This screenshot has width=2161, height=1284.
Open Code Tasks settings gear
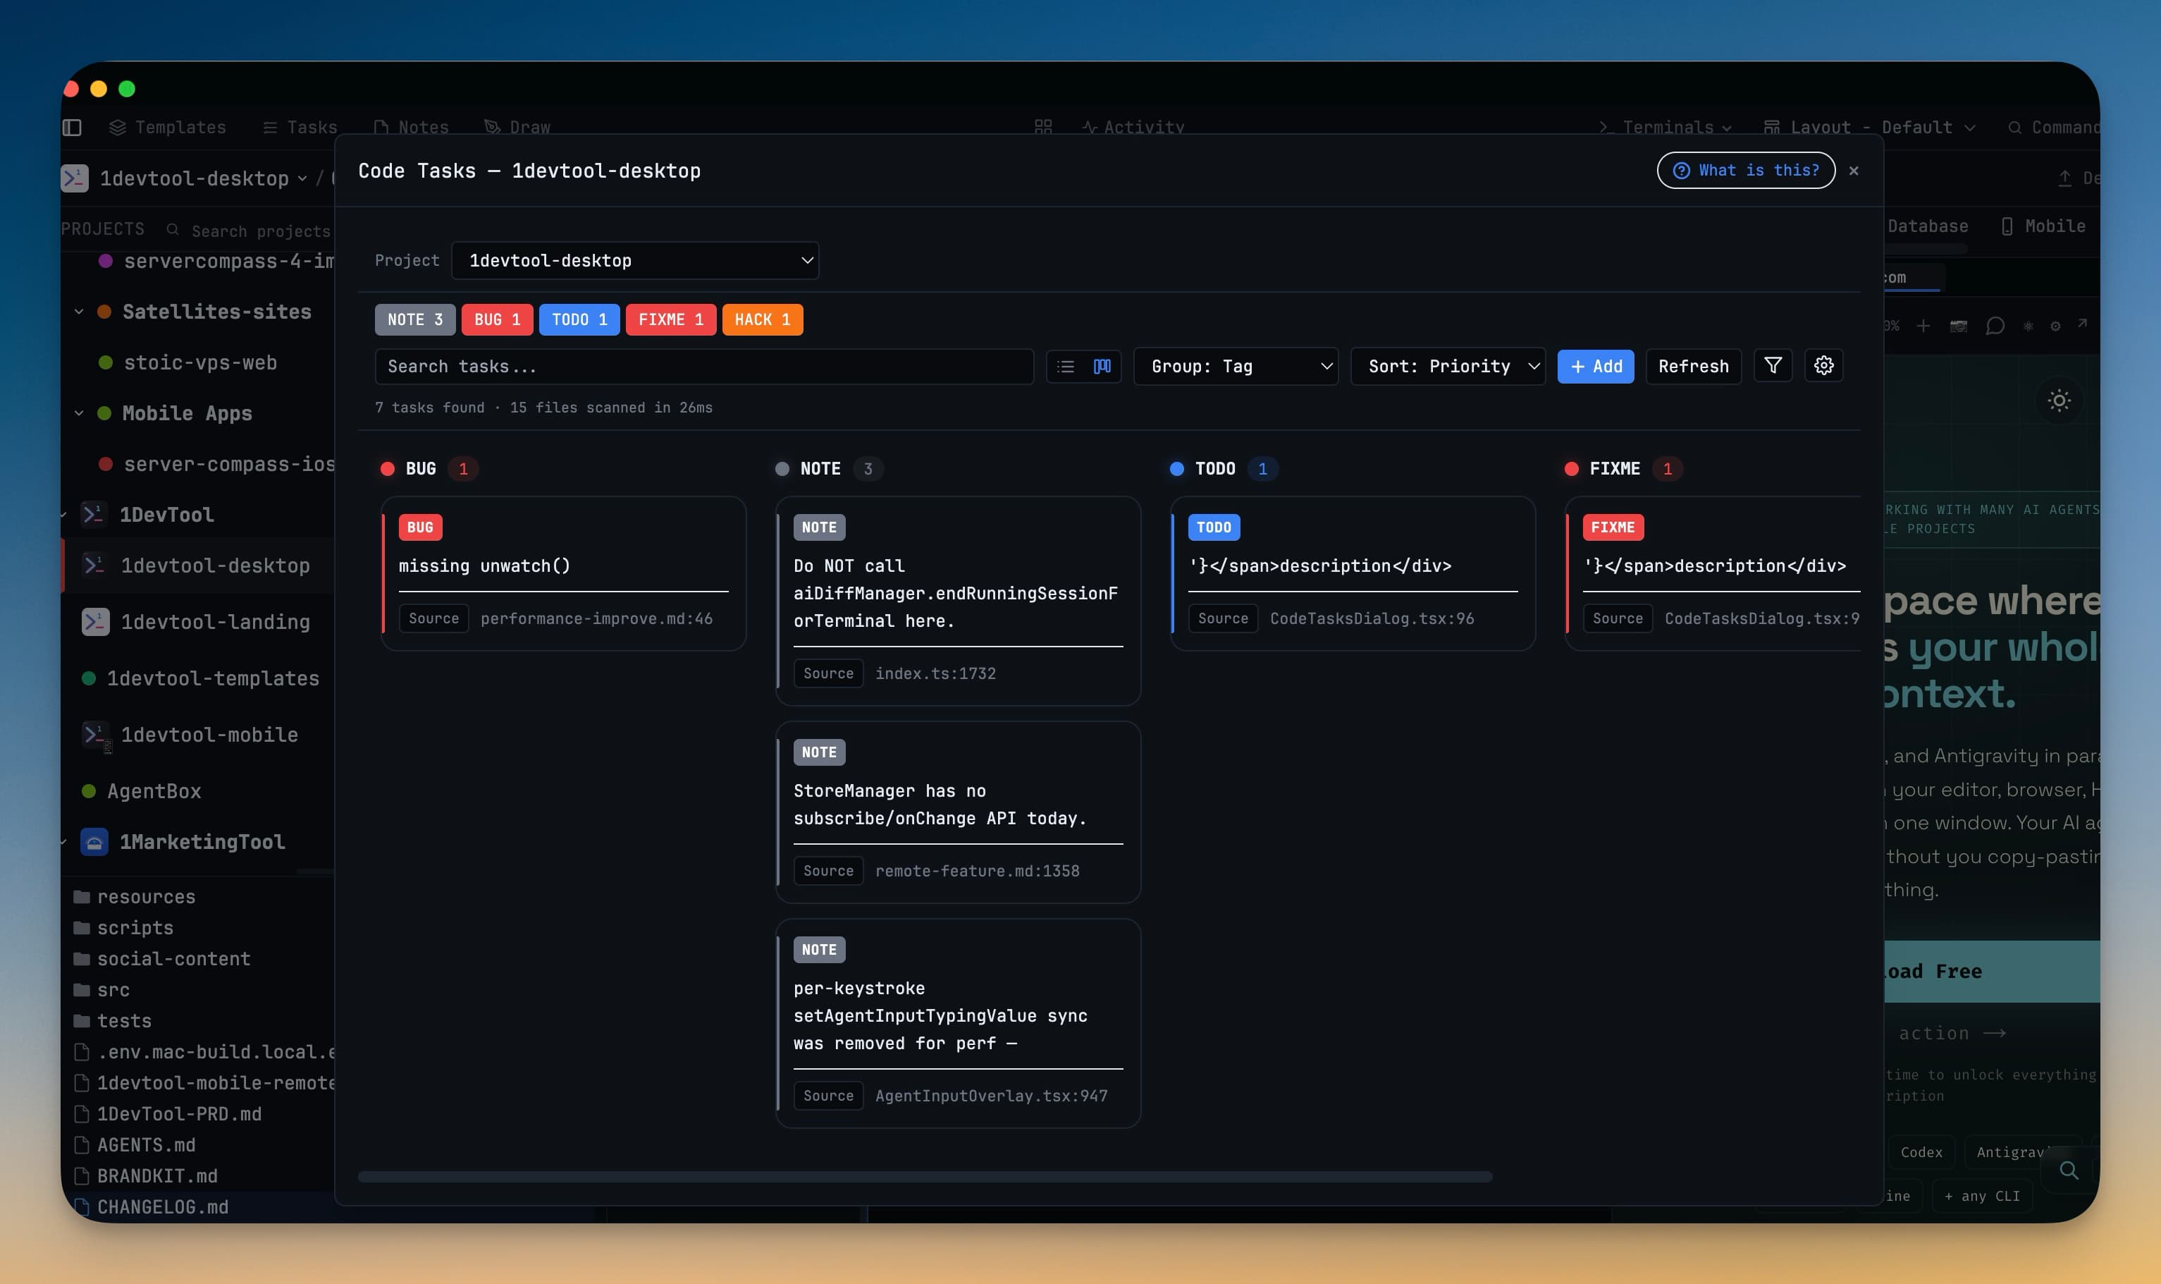click(x=1824, y=366)
